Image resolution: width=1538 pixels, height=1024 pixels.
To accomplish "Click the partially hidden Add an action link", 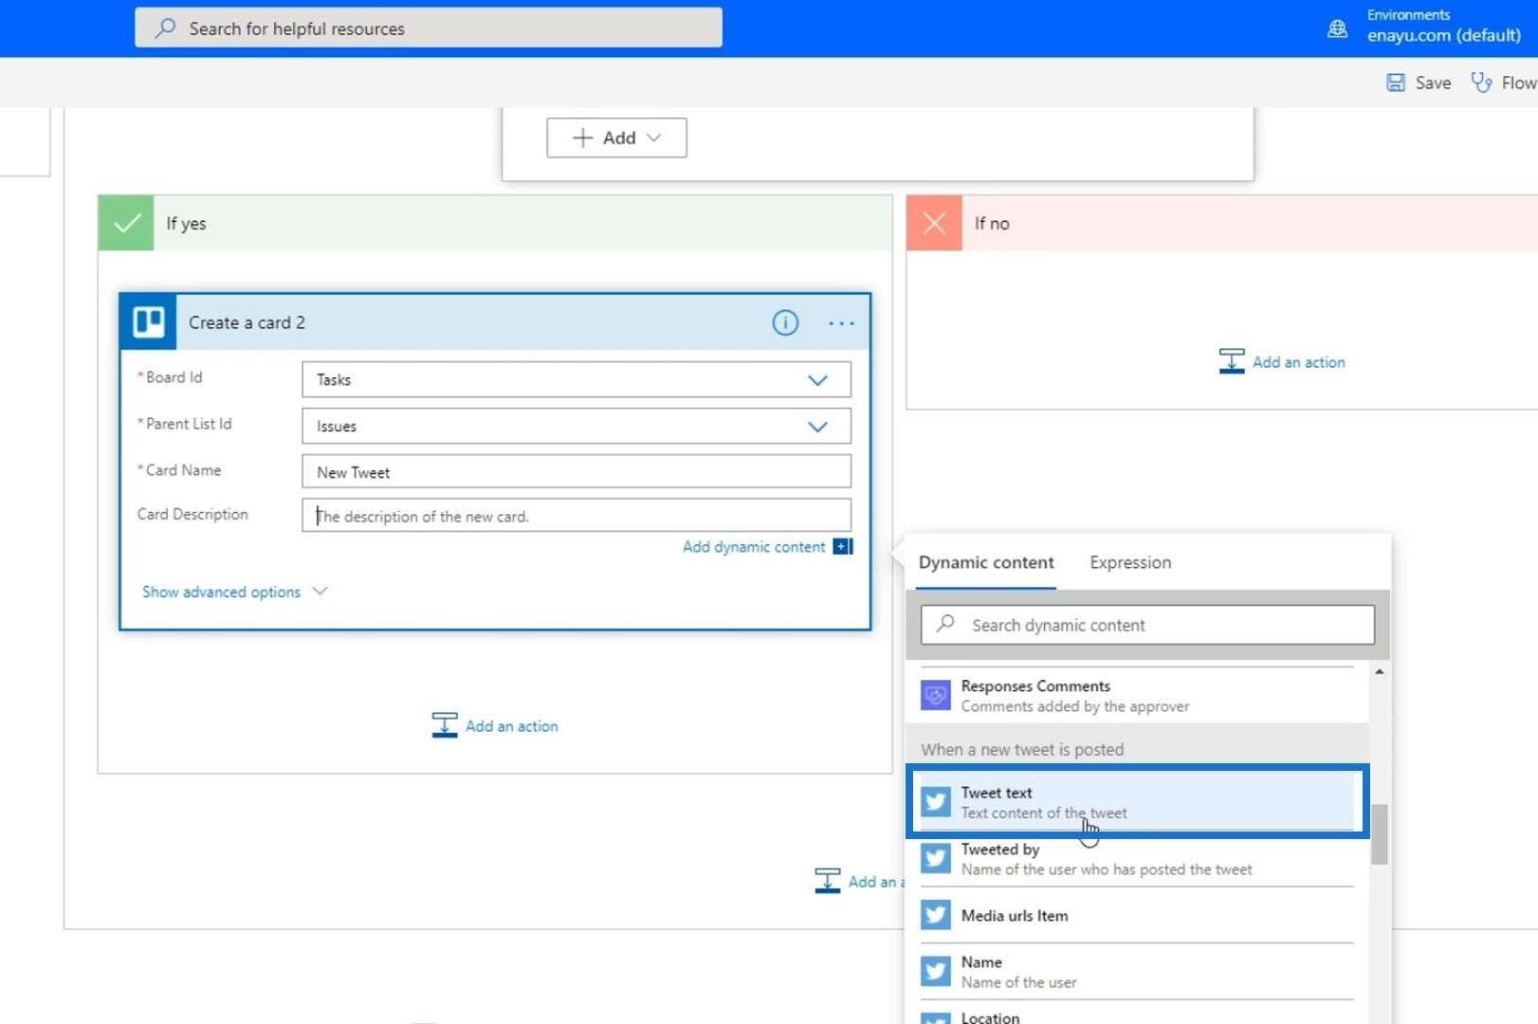I will click(x=859, y=881).
